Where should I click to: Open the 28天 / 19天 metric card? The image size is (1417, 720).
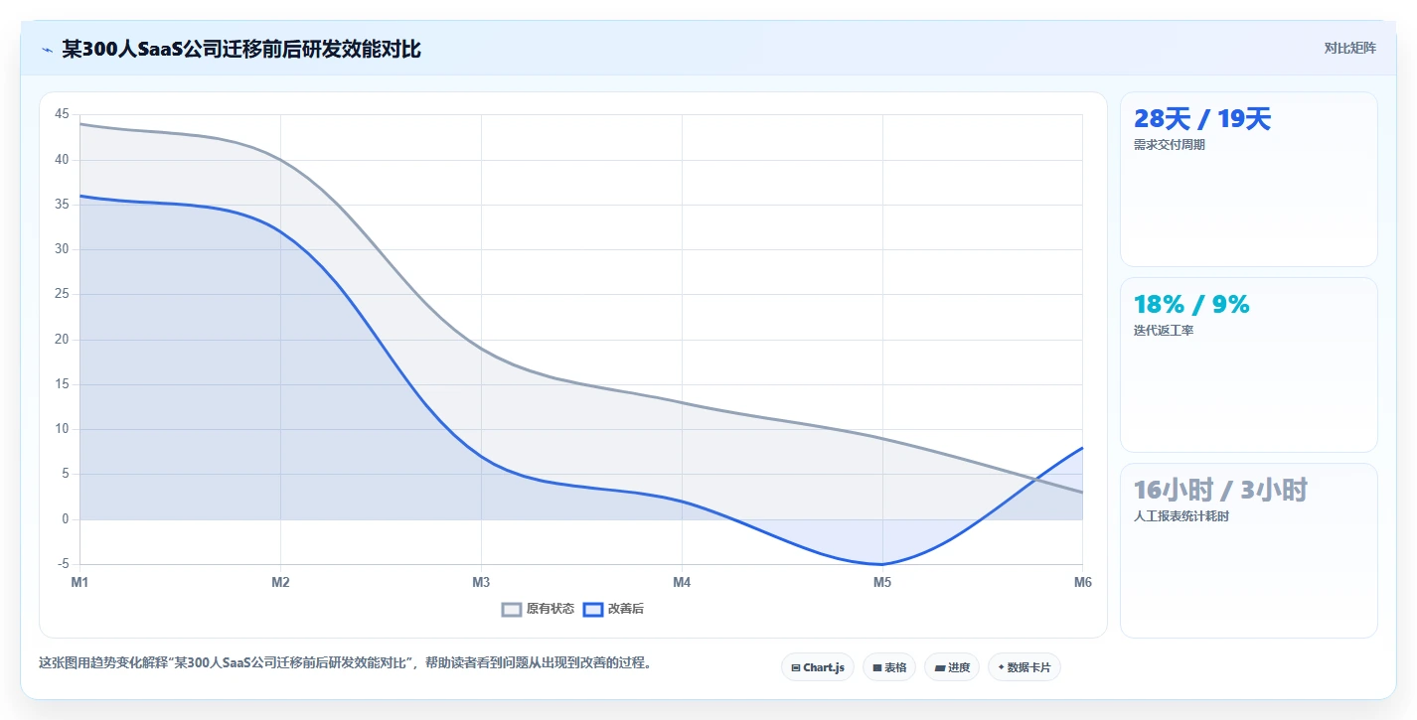click(x=1249, y=180)
